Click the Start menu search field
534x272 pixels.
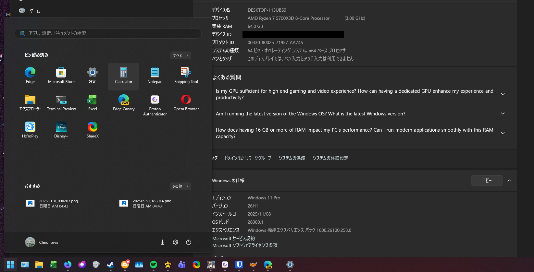coord(108,33)
